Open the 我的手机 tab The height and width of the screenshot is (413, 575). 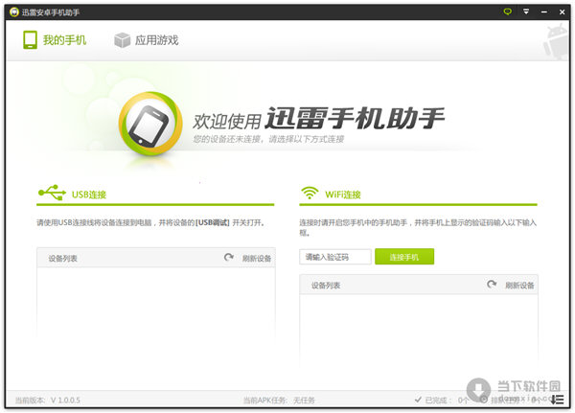55,40
